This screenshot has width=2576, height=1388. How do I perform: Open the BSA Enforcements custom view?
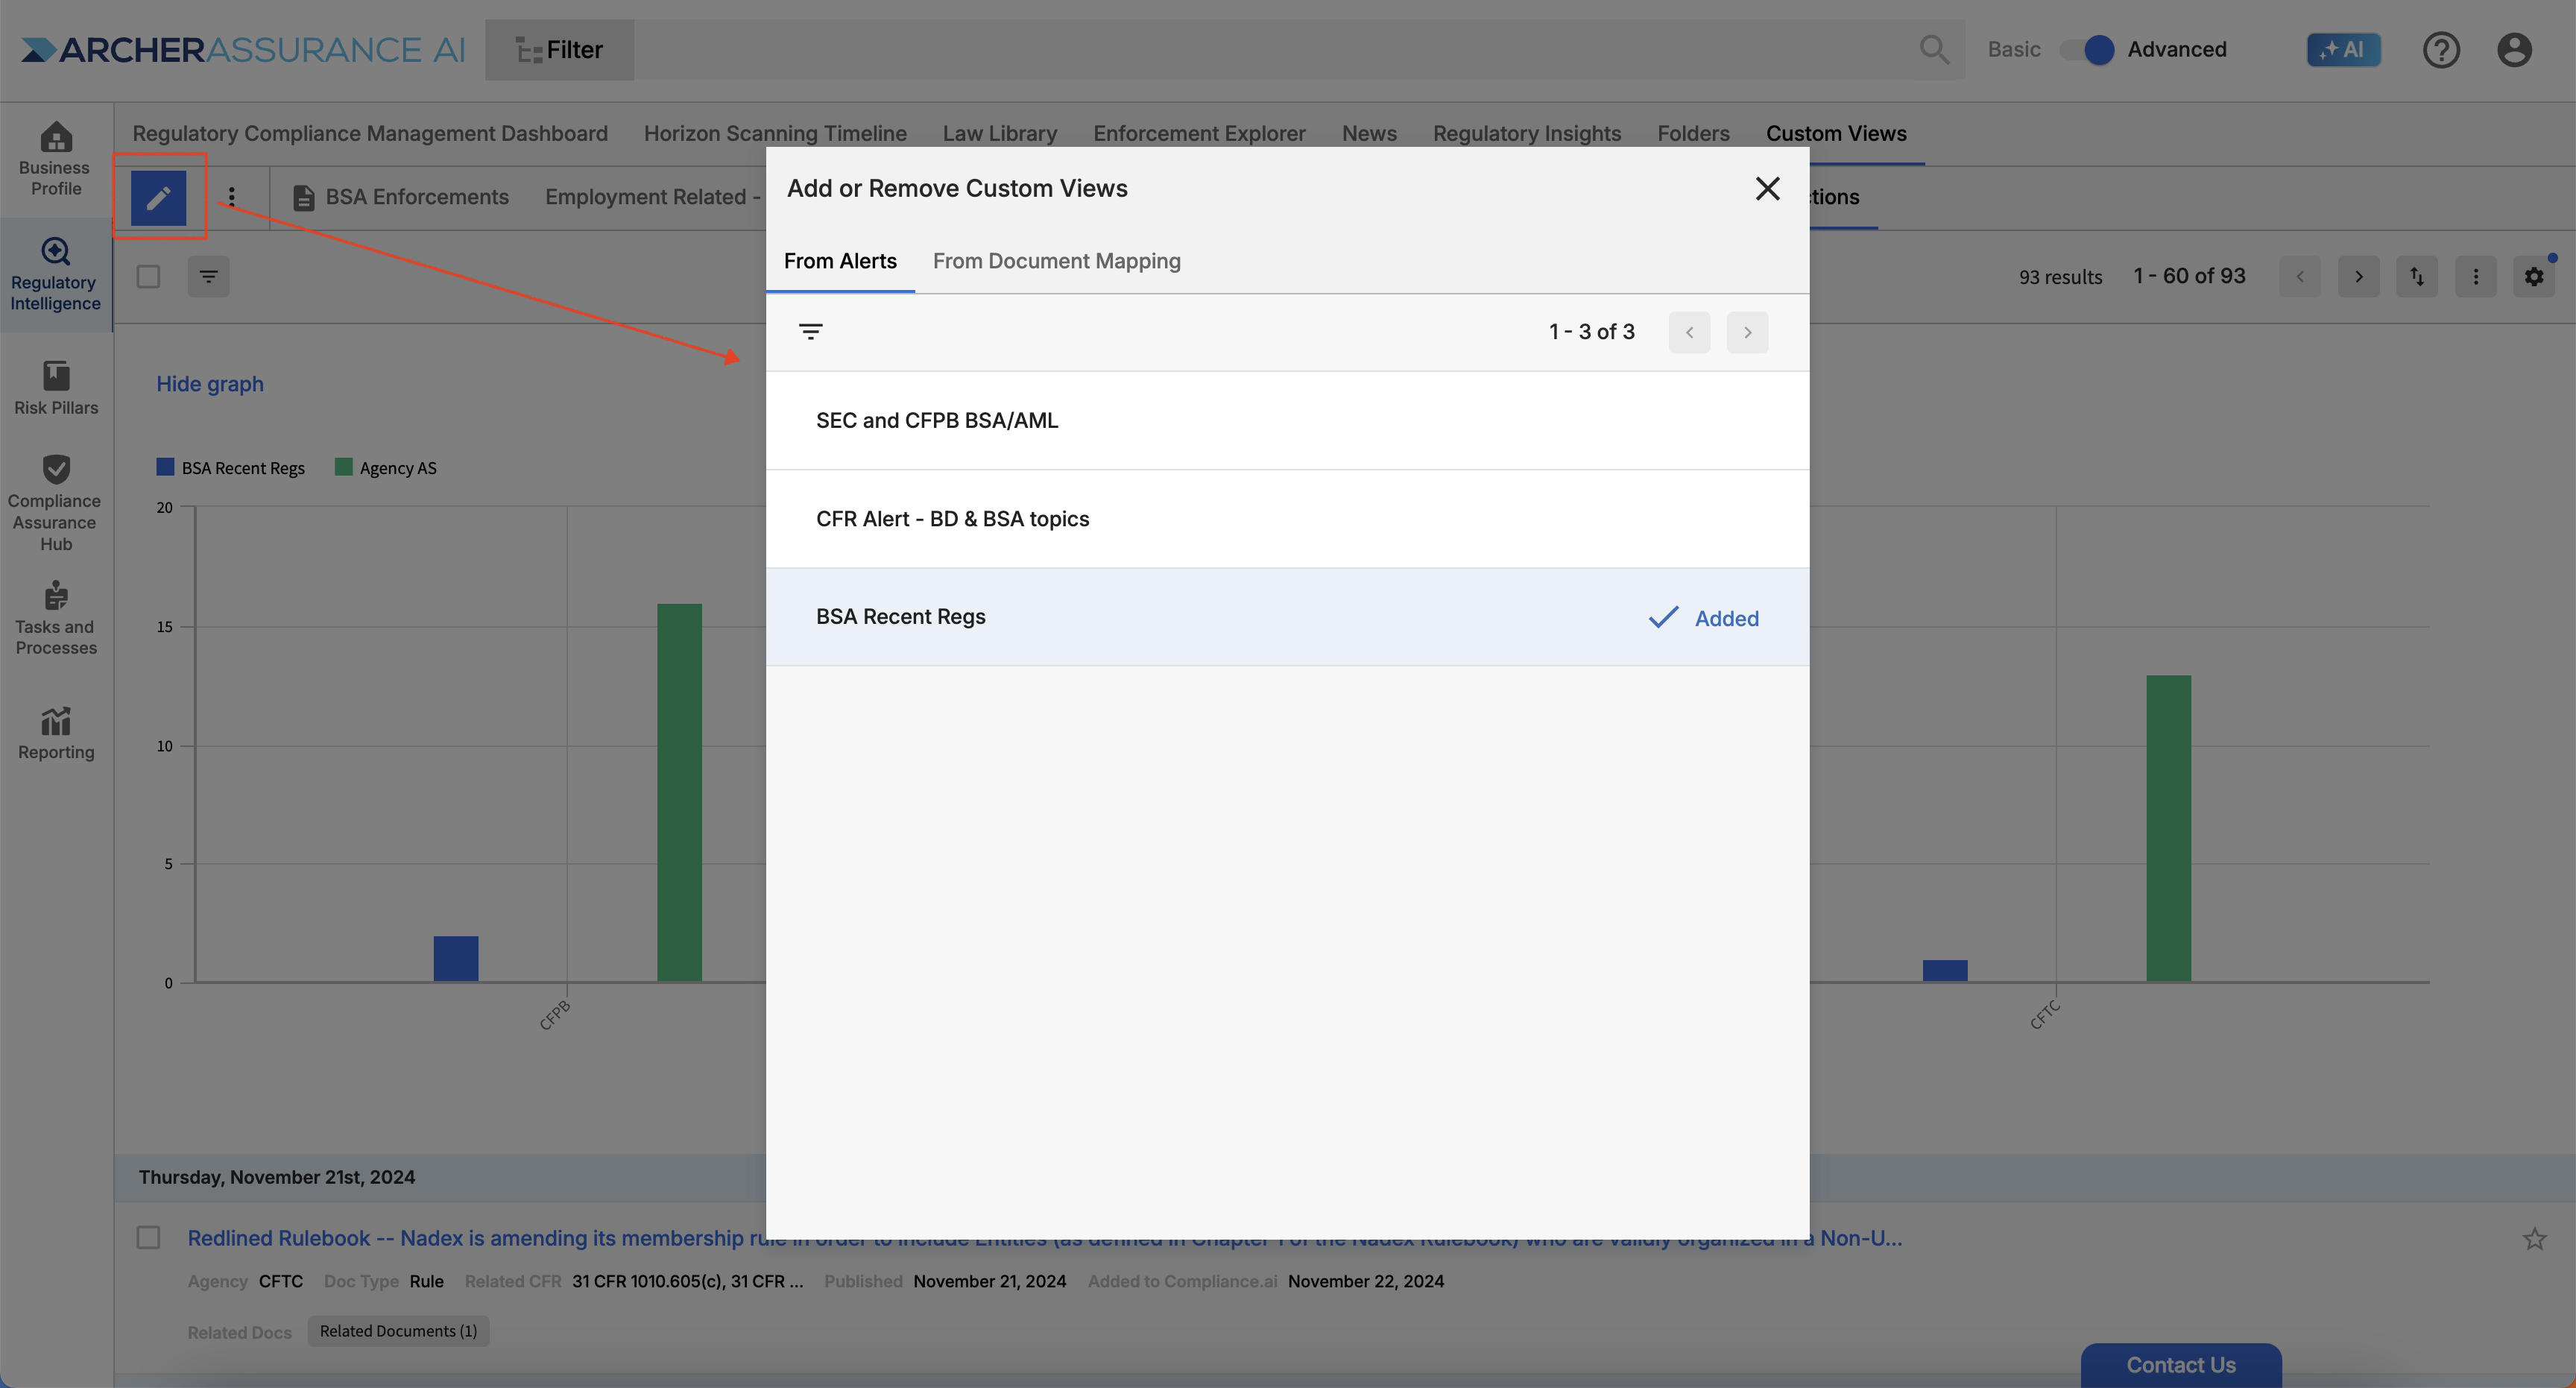pyautogui.click(x=401, y=197)
